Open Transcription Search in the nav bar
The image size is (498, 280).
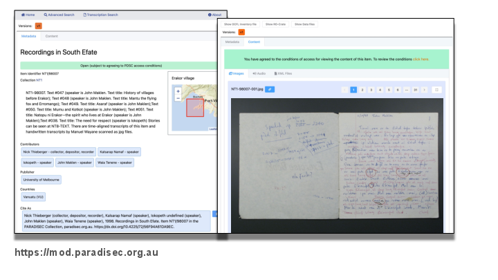[101, 15]
